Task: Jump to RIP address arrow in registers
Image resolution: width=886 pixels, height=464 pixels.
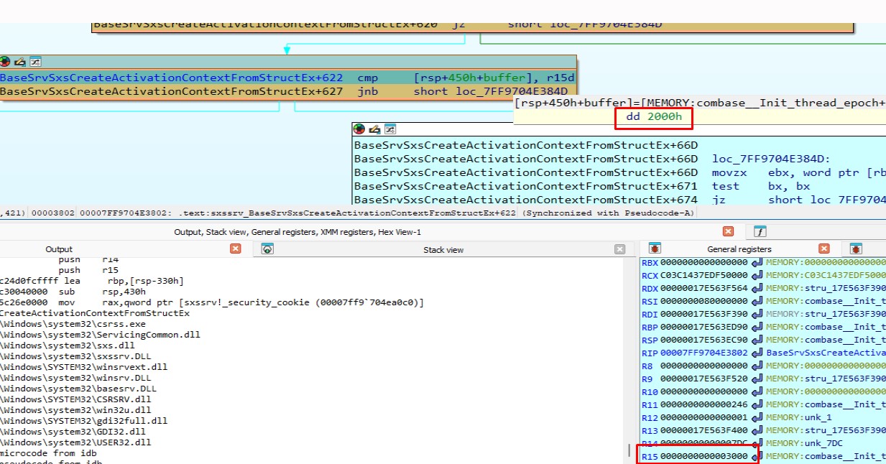Action: [757, 353]
